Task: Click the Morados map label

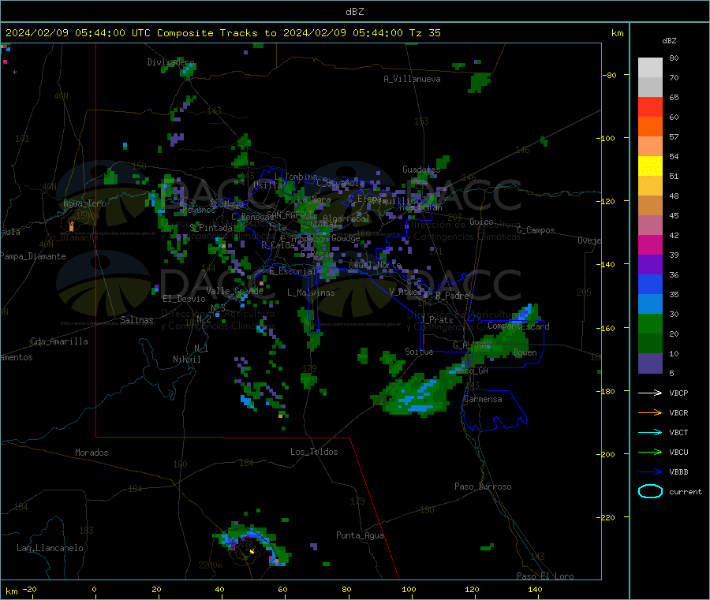Action: click(92, 453)
